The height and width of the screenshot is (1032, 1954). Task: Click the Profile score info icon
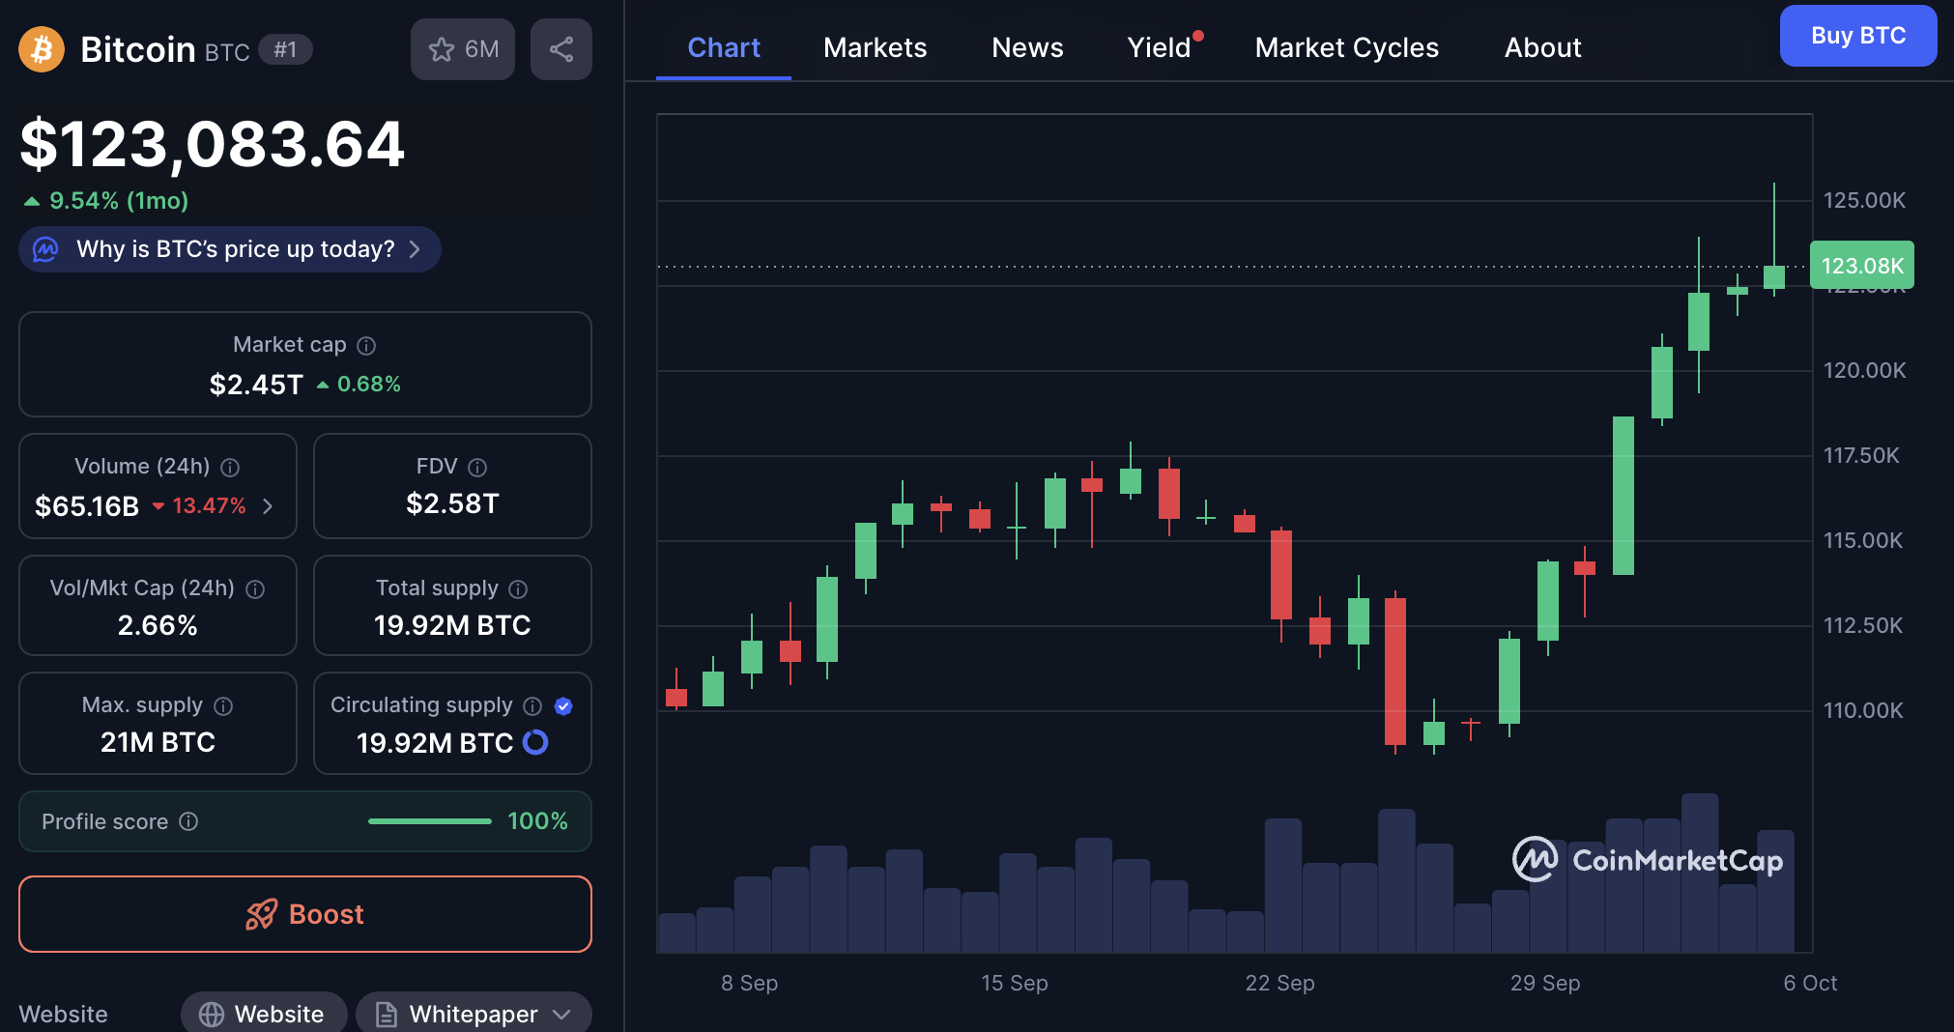coord(189,821)
